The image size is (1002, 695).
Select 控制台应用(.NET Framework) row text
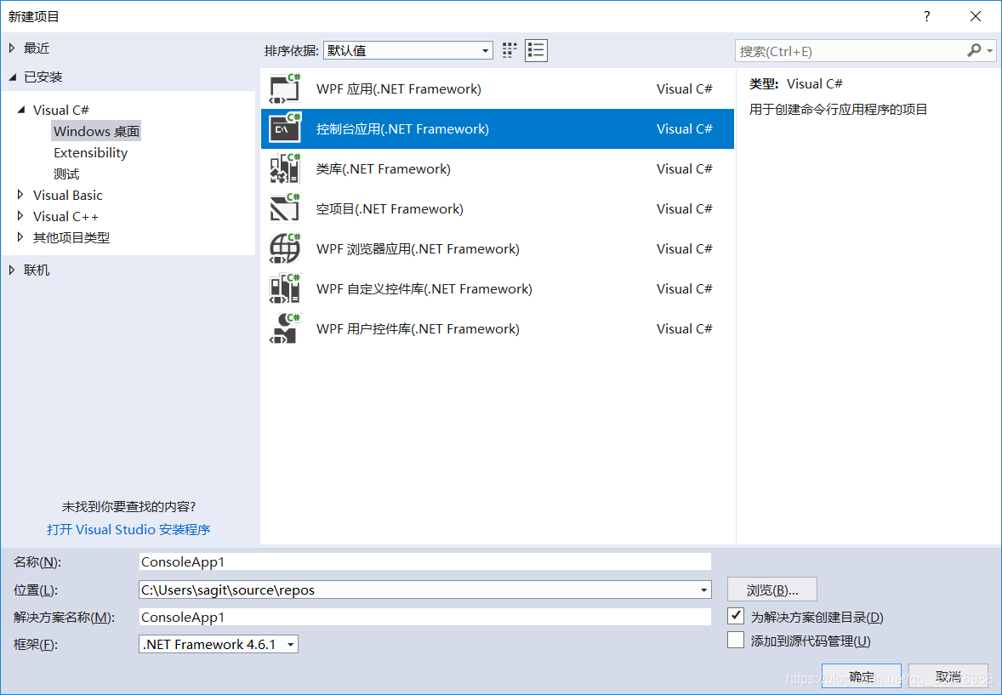(402, 128)
